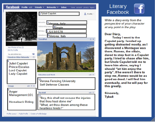This screenshot has width=155, height=122.
Task: Close the TravelPod panel
Action: [93, 39]
